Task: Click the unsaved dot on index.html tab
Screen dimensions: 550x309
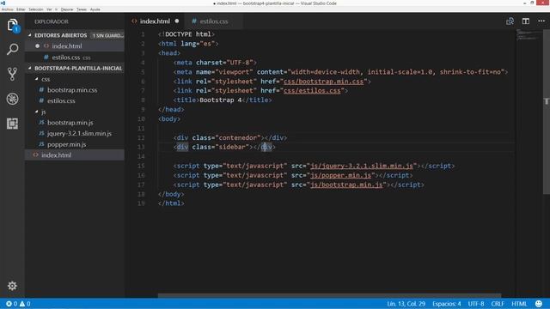Action: coord(177,21)
